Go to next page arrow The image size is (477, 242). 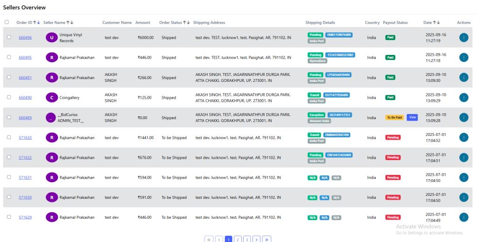point(256,239)
